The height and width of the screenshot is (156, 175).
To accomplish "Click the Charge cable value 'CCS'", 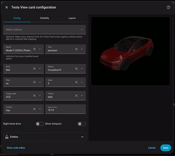I will (x=8, y=97).
